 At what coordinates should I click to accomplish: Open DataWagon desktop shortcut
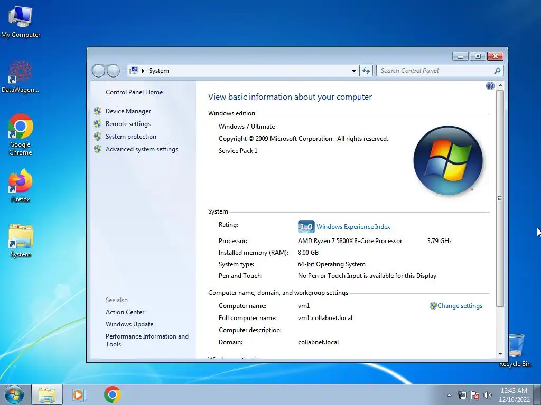21,76
